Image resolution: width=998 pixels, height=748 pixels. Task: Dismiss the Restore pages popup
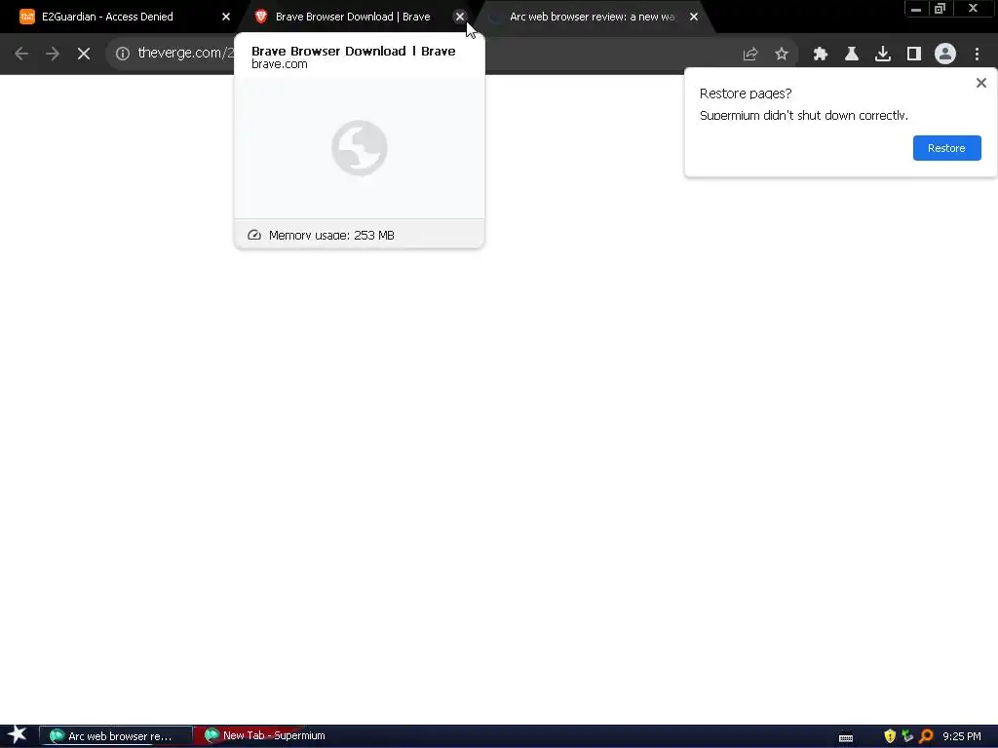[x=980, y=83]
